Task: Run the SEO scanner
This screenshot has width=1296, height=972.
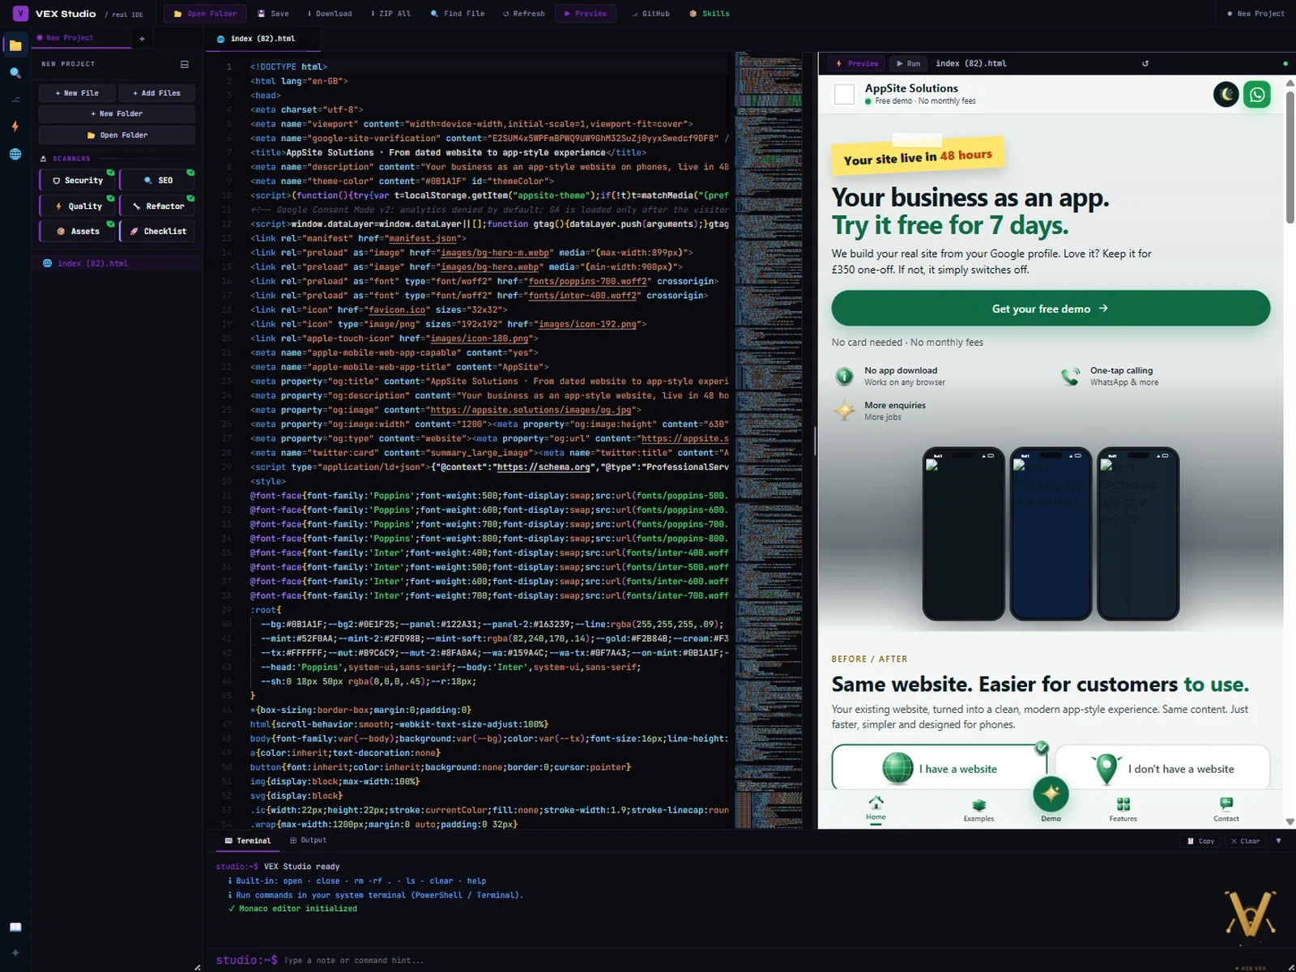Action: pos(157,181)
